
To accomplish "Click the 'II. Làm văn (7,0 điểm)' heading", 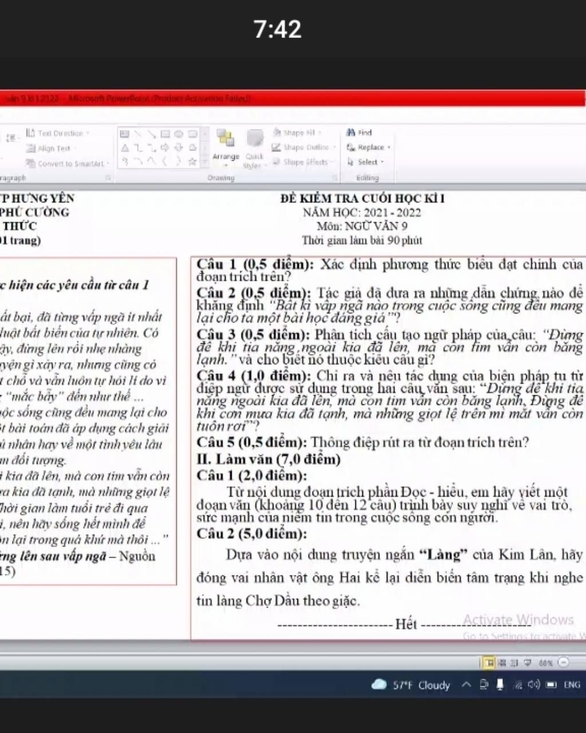I will click(268, 459).
